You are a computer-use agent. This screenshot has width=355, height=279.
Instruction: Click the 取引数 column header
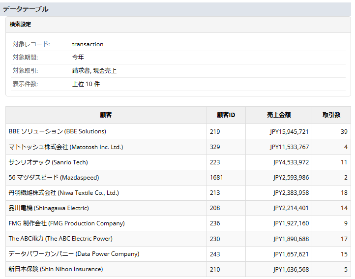pos(331,115)
